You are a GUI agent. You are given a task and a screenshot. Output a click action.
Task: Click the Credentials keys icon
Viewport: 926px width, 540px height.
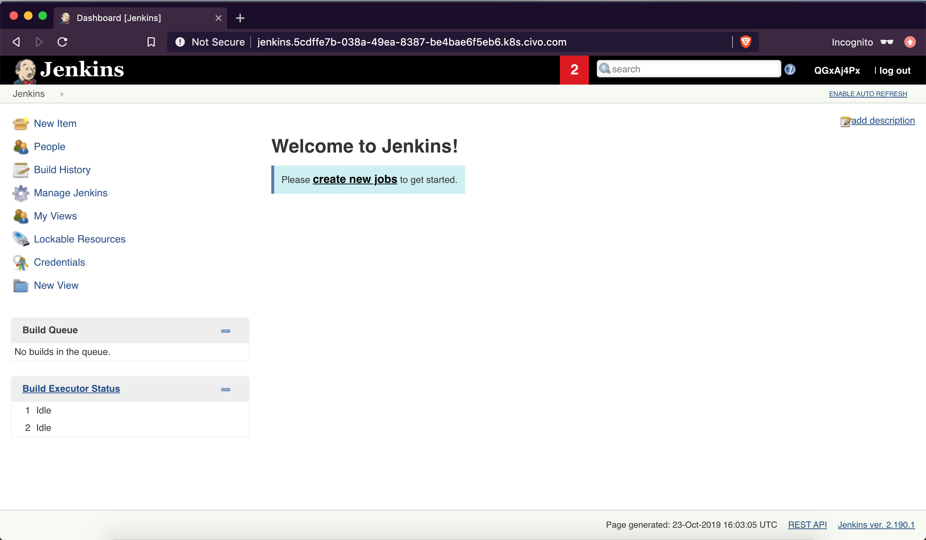(x=21, y=262)
